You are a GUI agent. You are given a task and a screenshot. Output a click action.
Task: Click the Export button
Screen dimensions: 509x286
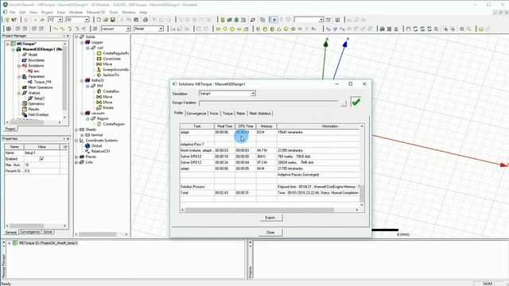click(x=271, y=218)
